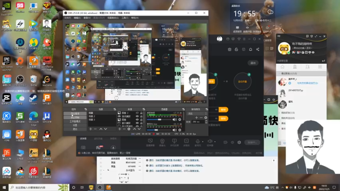340x191 pixels.
Task: Open the Tools (T) menu in OBS
Action: tap(125, 18)
